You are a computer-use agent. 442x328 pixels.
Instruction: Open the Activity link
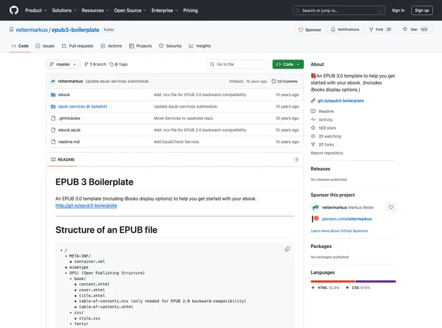(322, 120)
